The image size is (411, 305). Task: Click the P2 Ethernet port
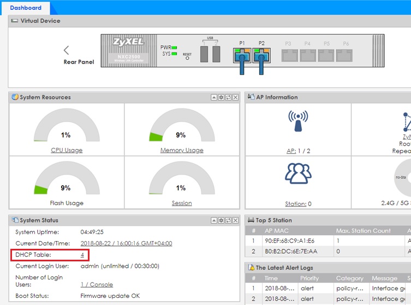pyautogui.click(x=261, y=54)
